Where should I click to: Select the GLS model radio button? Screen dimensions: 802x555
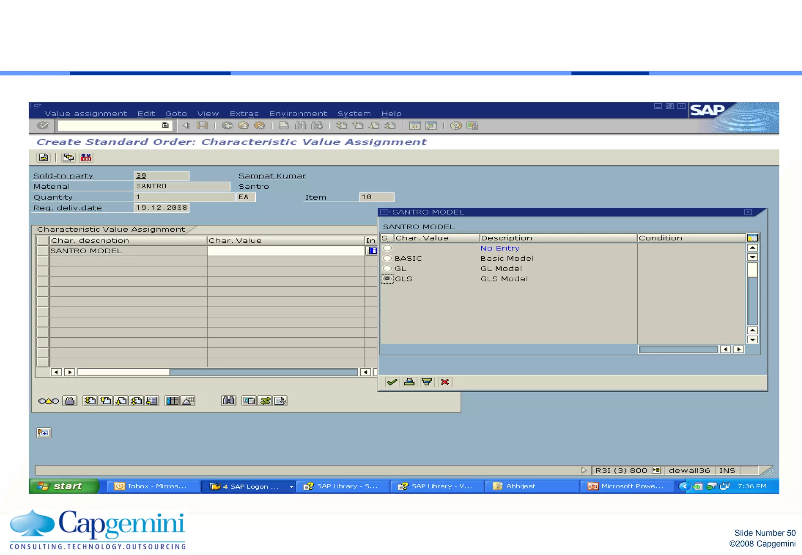[x=387, y=279]
